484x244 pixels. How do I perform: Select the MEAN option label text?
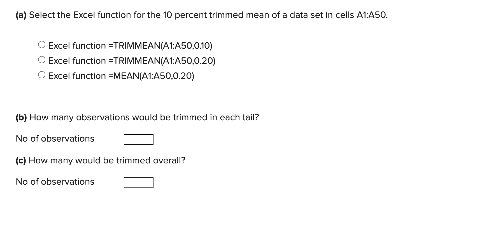point(121,76)
